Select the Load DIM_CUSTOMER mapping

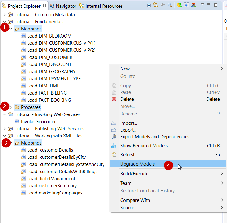tap(50, 57)
